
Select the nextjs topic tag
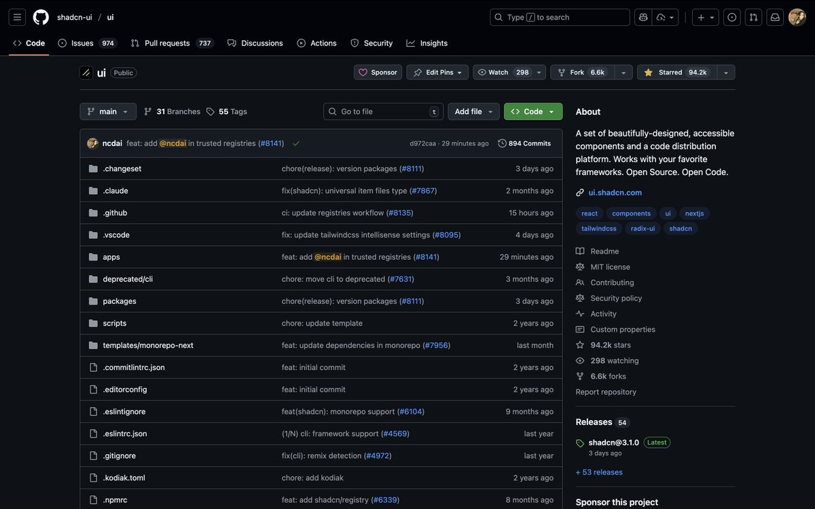tap(694, 213)
